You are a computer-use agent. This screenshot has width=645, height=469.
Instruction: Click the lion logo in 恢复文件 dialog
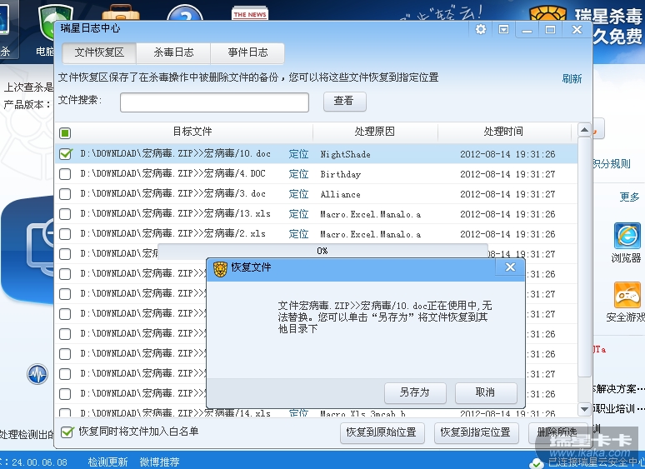[220, 269]
